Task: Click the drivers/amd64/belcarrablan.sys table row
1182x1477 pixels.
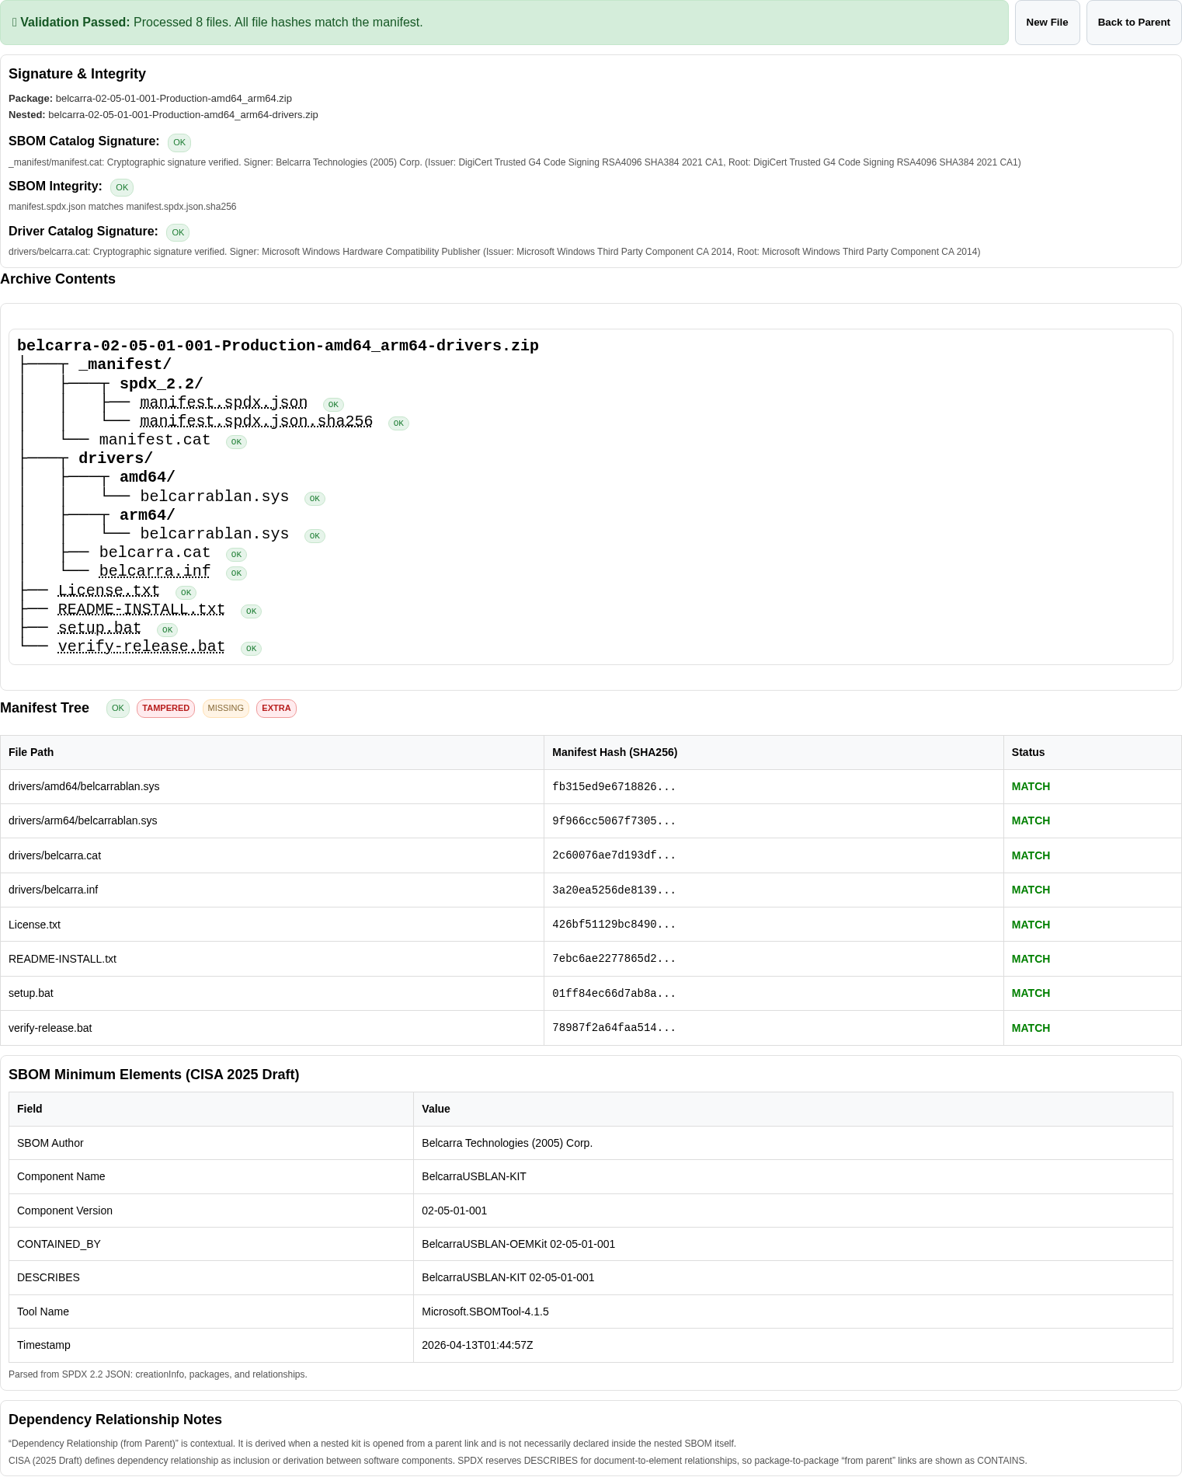Action: click(591, 786)
